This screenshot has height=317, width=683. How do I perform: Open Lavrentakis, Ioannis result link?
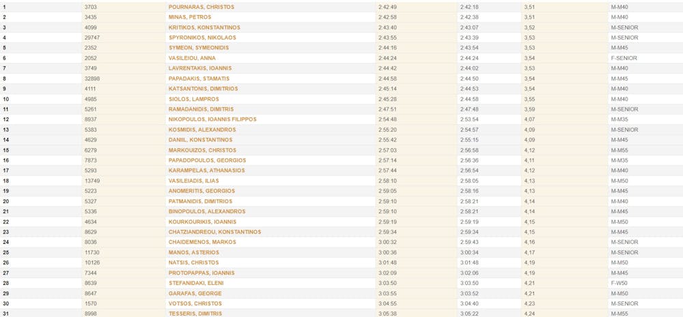coord(200,68)
